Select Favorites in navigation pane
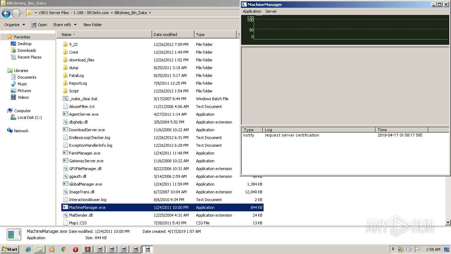 (22, 37)
